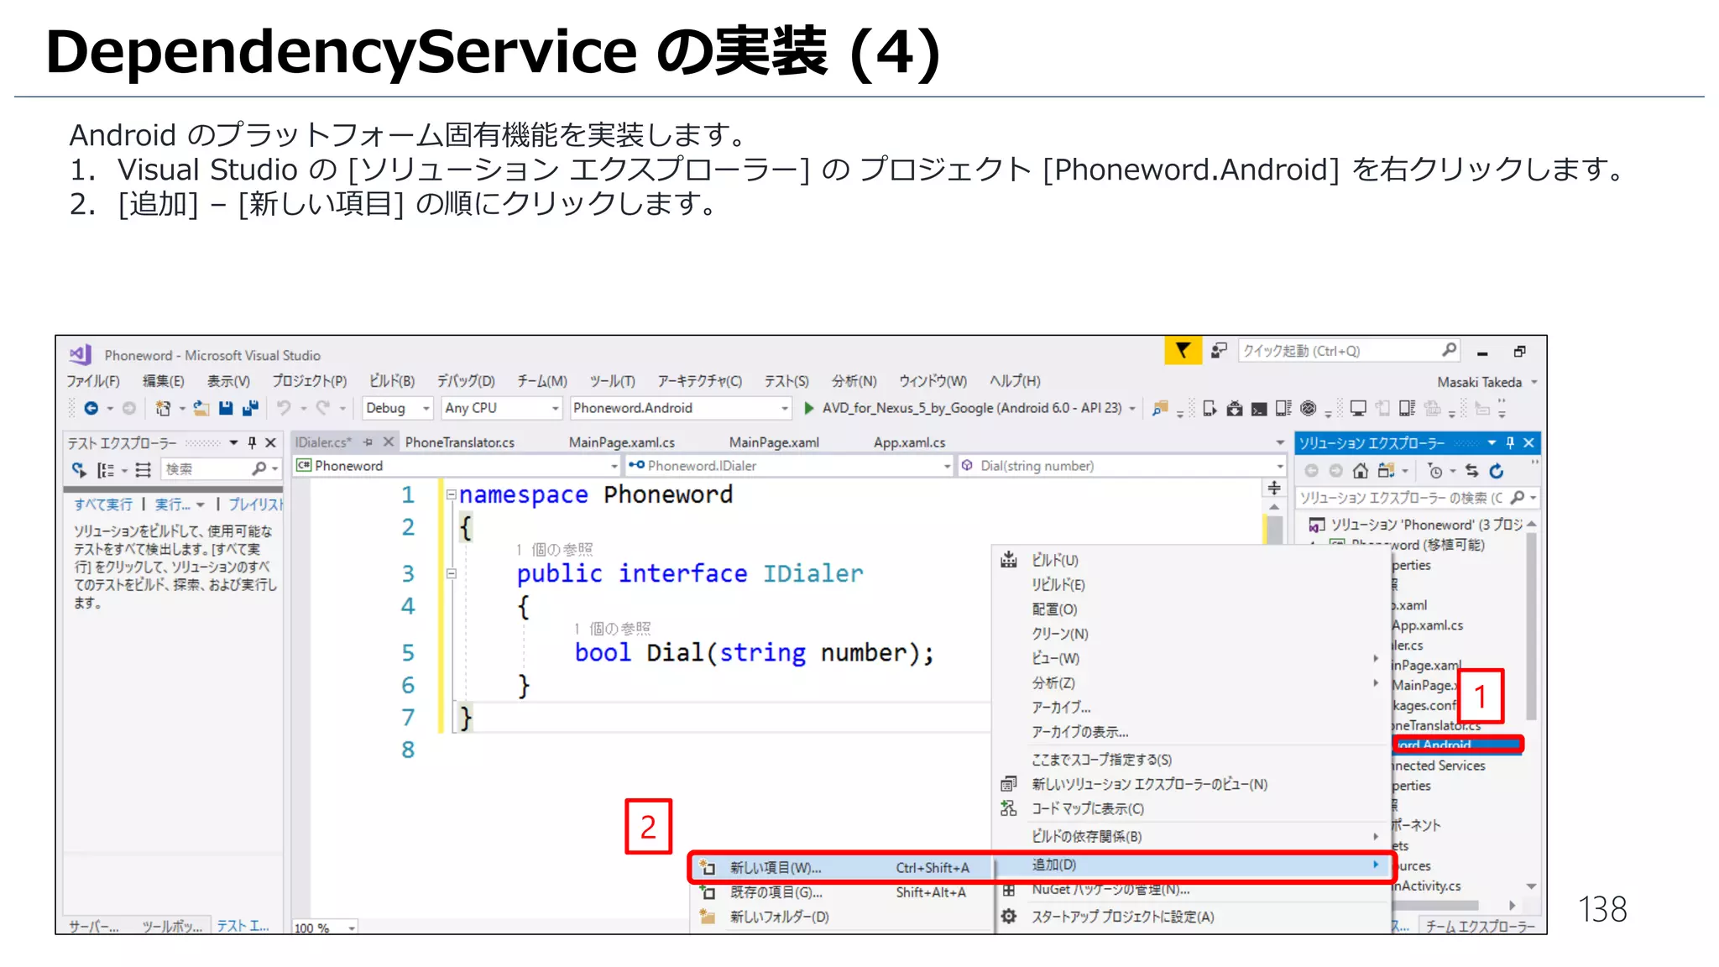Select 新しい項目(W)... from the submenu
The image size is (1719, 967).
click(x=842, y=868)
